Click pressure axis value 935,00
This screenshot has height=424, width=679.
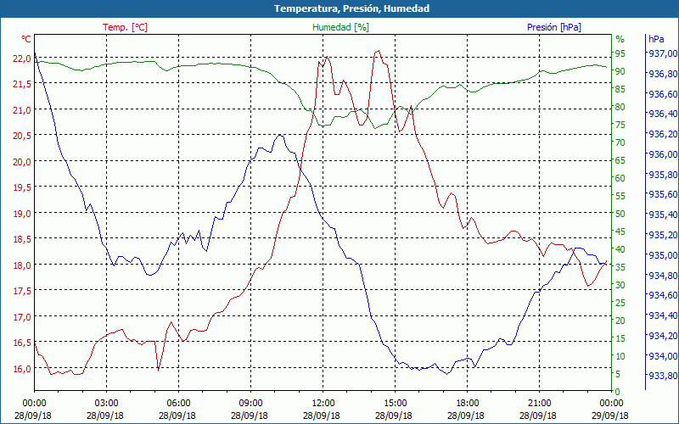(x=663, y=255)
